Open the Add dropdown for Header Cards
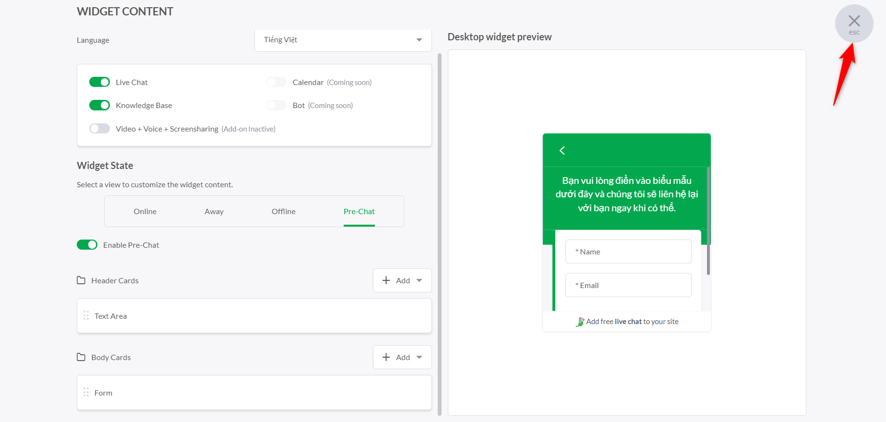Viewport: 886px width, 422px height. coord(402,280)
